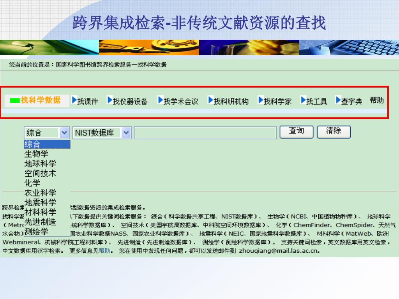Select 地震科学 option

point(40,202)
